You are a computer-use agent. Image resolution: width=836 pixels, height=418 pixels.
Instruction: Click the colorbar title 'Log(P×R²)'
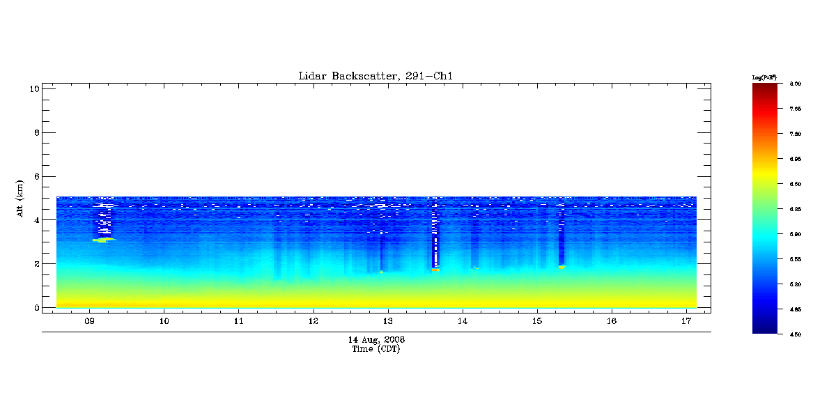(764, 76)
